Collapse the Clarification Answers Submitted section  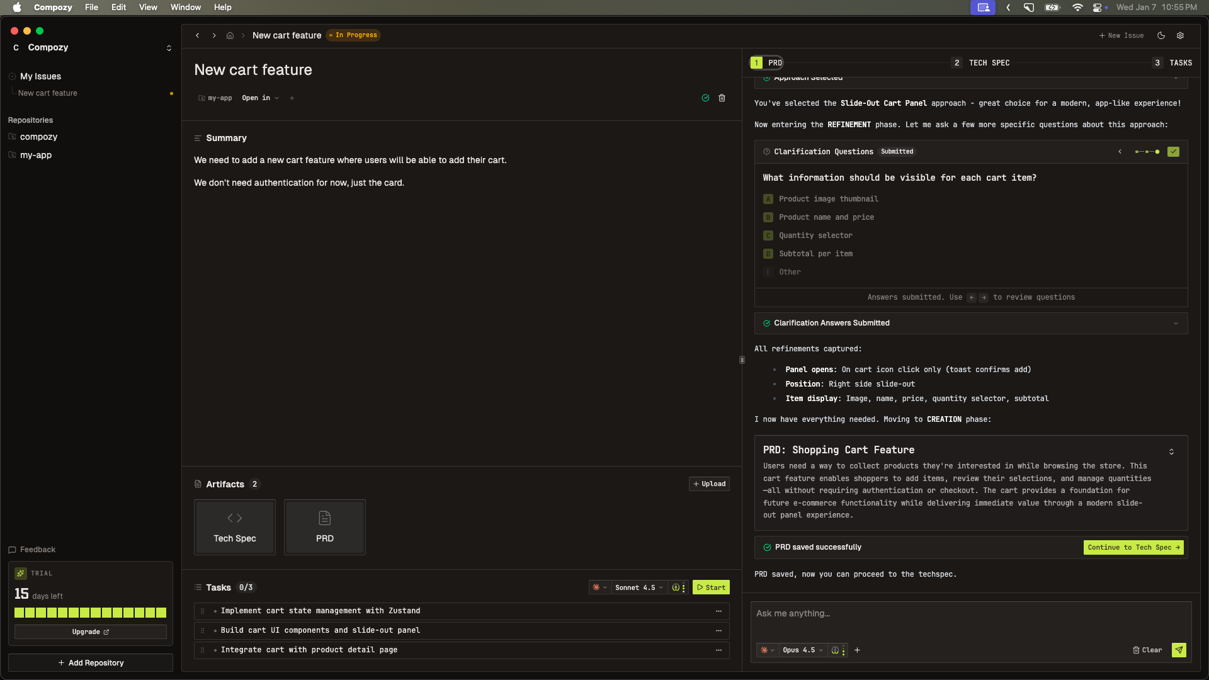click(1176, 323)
